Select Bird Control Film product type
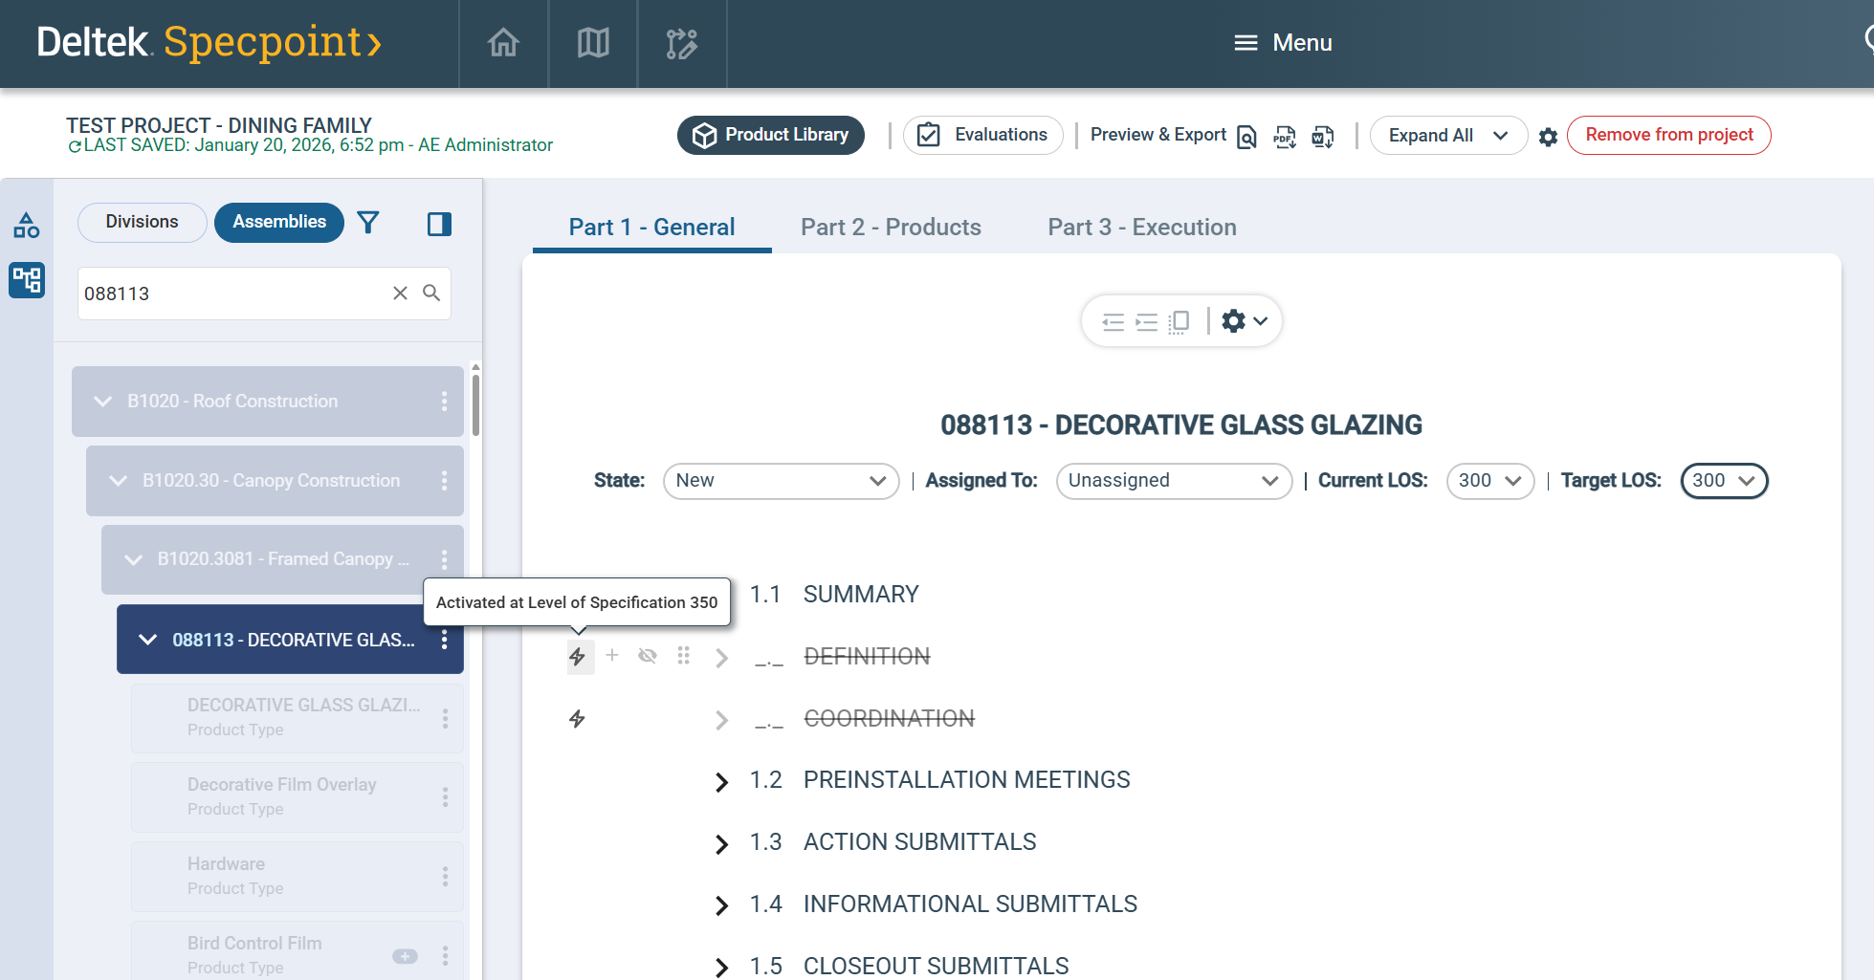The image size is (1874, 980). coord(298,950)
